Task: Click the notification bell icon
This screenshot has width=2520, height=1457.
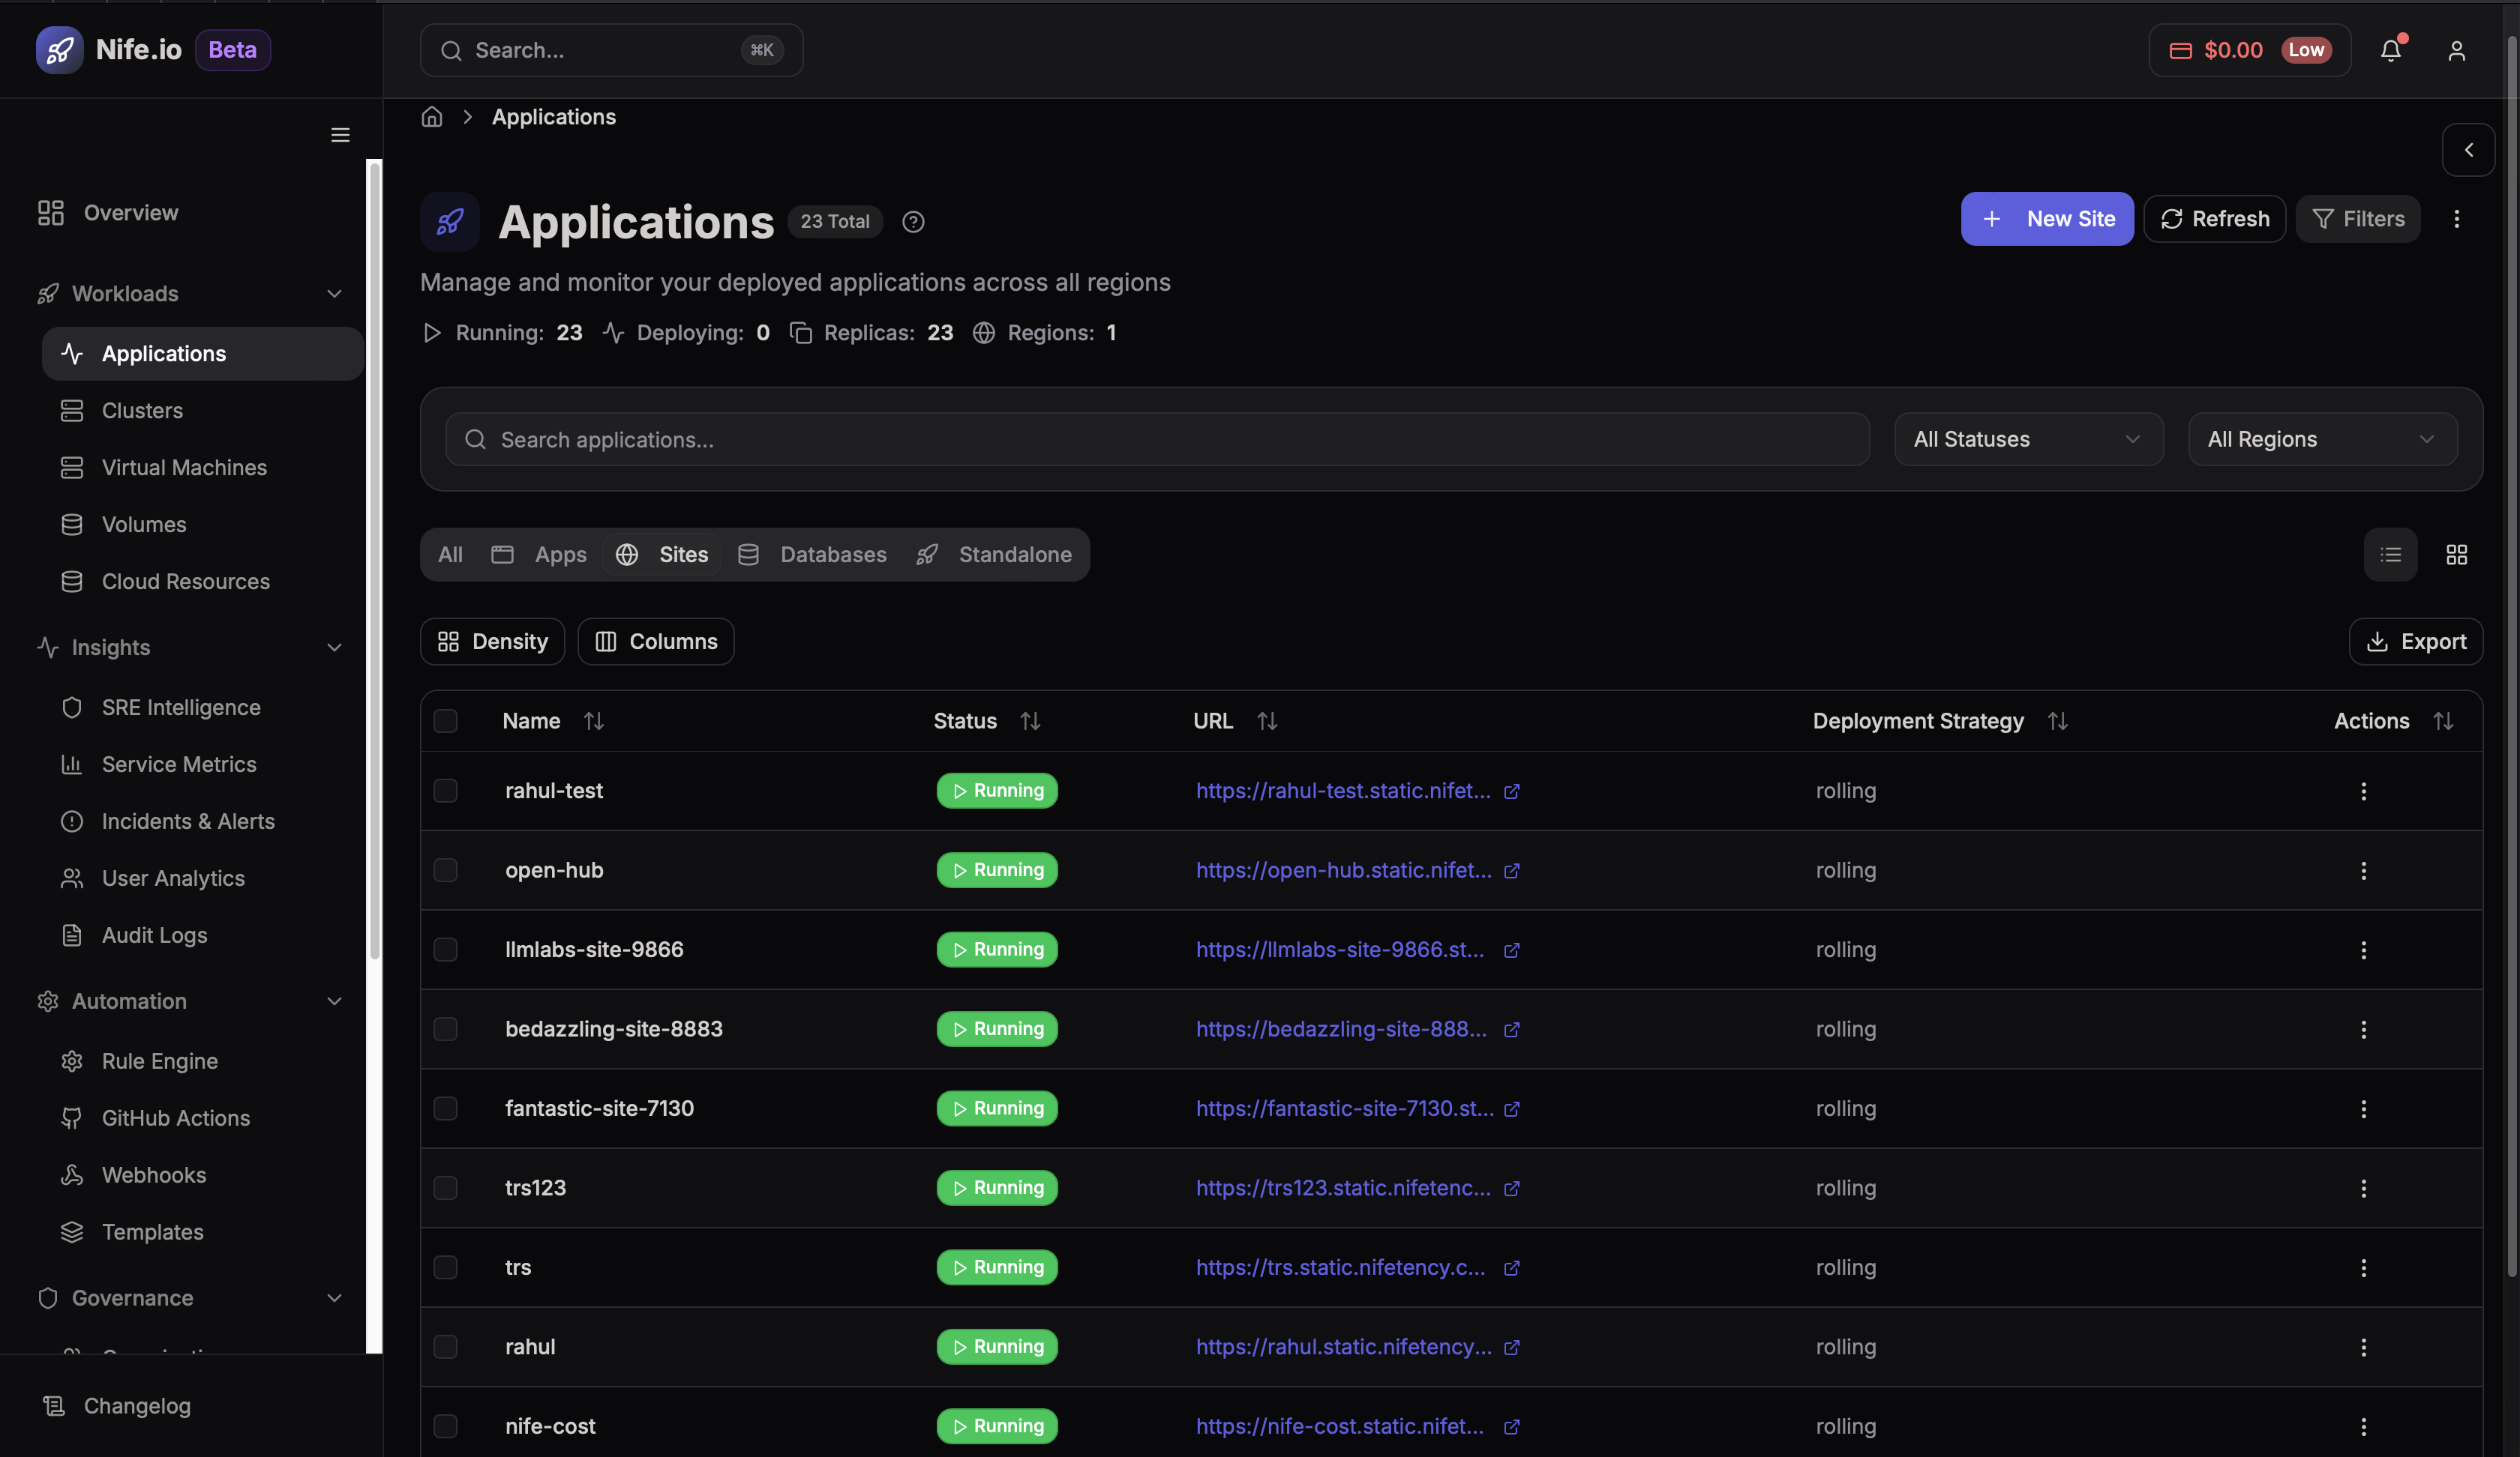Action: [x=2391, y=50]
